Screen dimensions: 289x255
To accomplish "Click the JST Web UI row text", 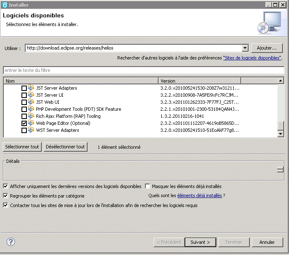I will (47, 102).
